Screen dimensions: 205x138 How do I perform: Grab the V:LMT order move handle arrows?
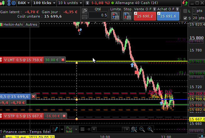[x=1, y=60]
